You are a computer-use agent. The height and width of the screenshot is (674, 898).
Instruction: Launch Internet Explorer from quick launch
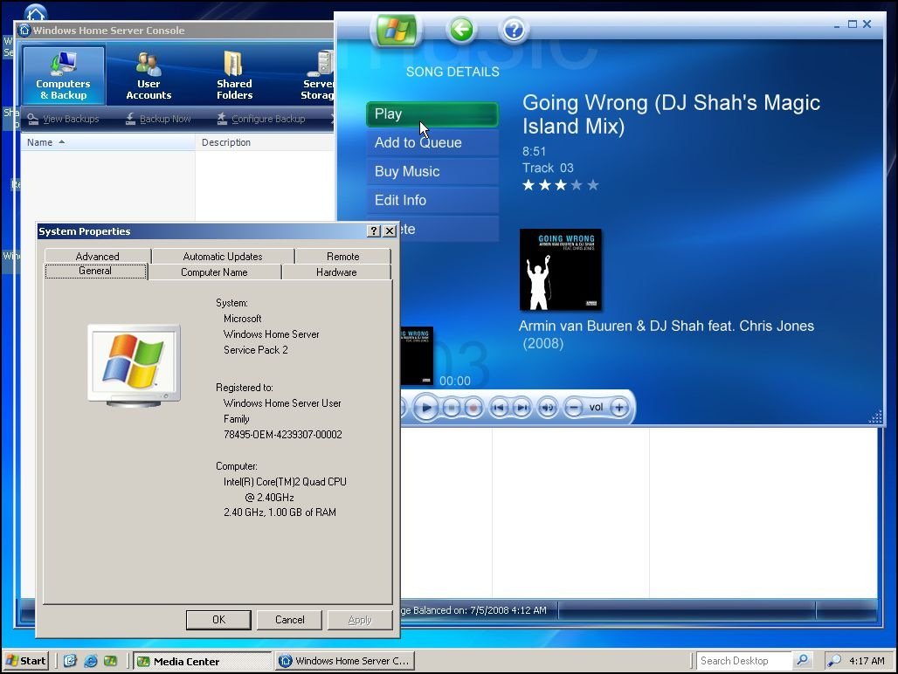91,661
